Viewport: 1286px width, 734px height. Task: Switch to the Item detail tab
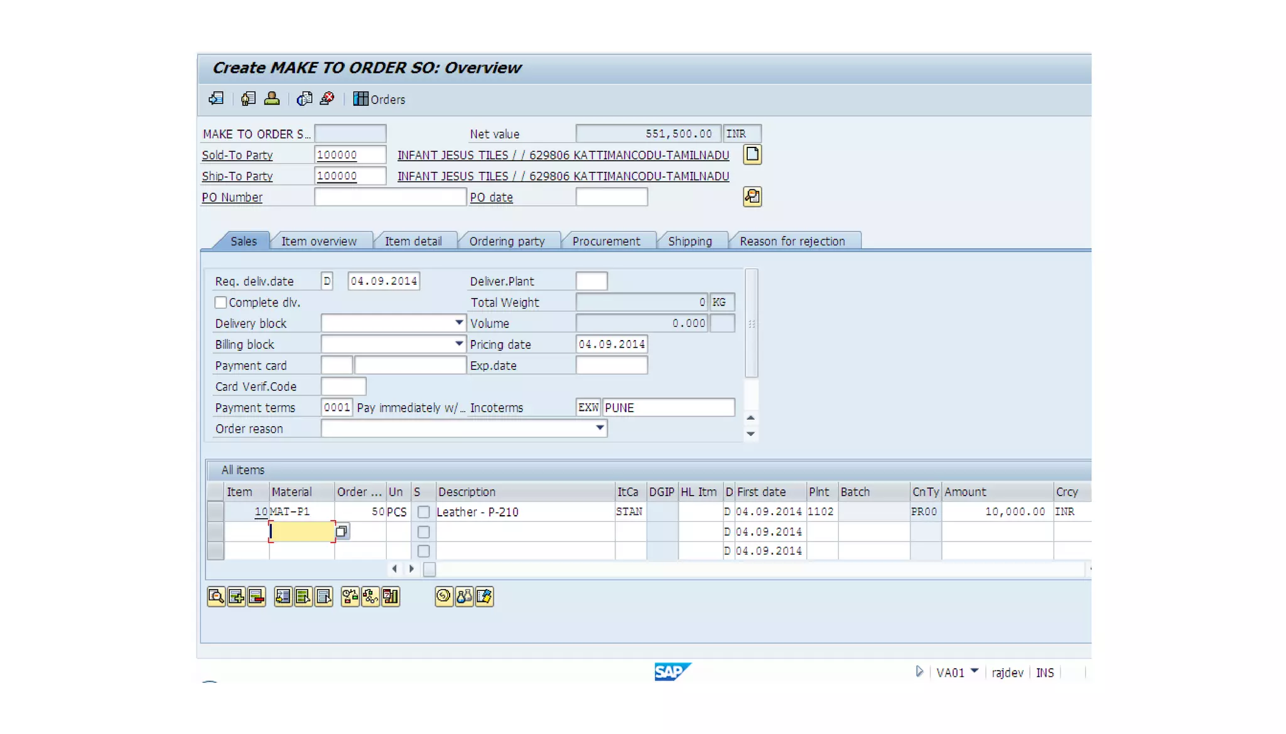tap(413, 241)
